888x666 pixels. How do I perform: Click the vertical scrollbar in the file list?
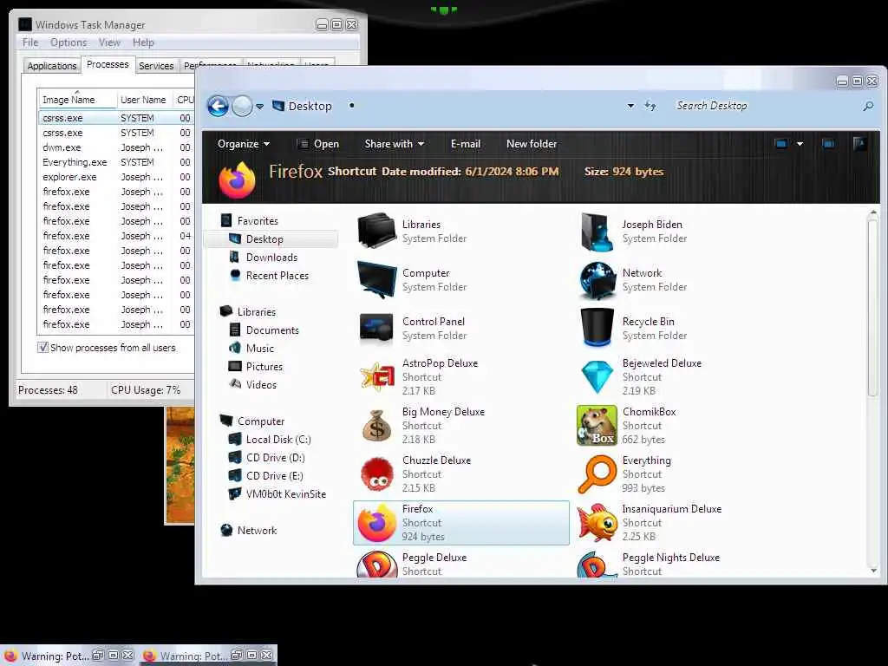pyautogui.click(x=872, y=307)
